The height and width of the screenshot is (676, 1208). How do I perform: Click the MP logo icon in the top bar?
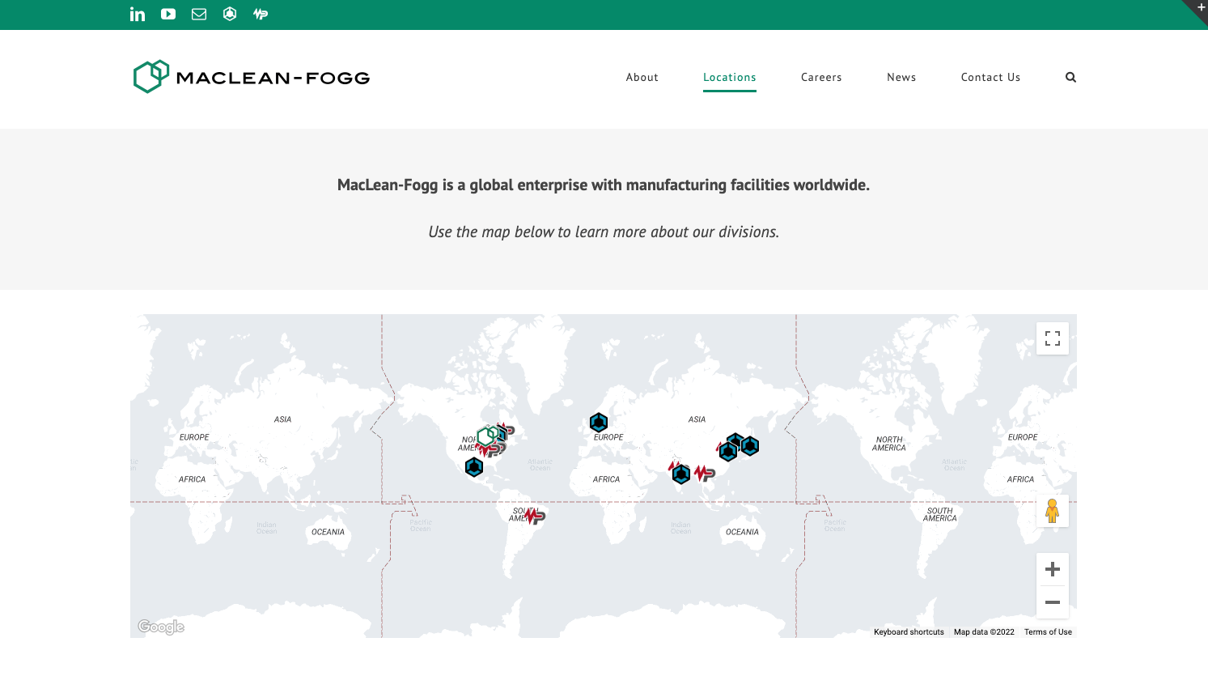[260, 14]
